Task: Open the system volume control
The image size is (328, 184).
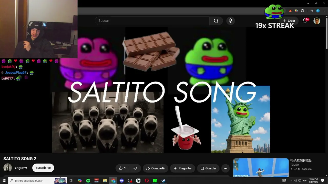Action: click(x=295, y=181)
